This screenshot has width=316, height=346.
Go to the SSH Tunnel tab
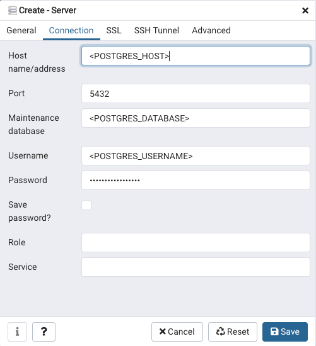coord(156,30)
